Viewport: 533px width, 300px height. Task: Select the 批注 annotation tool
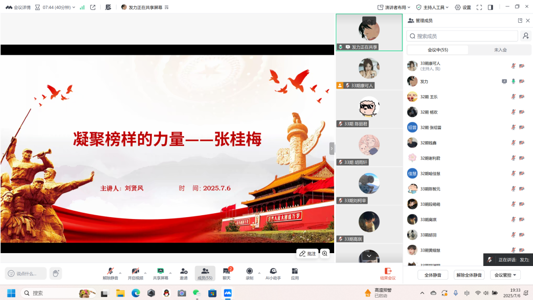(x=307, y=253)
